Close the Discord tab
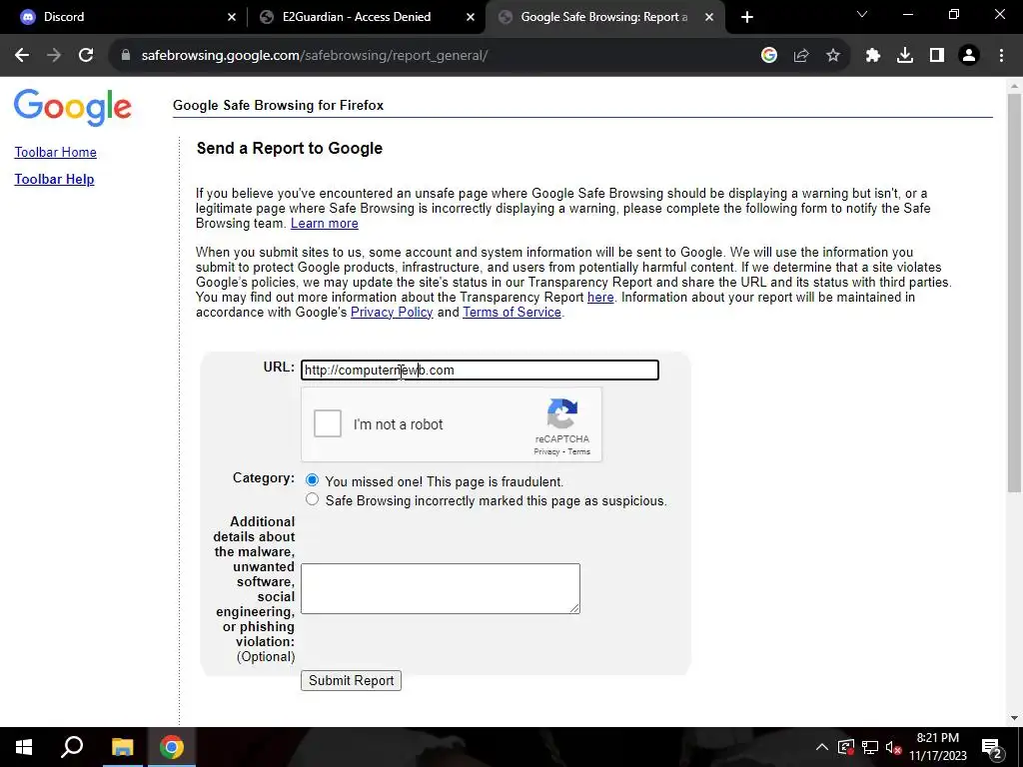This screenshot has width=1023, height=767. tap(232, 17)
